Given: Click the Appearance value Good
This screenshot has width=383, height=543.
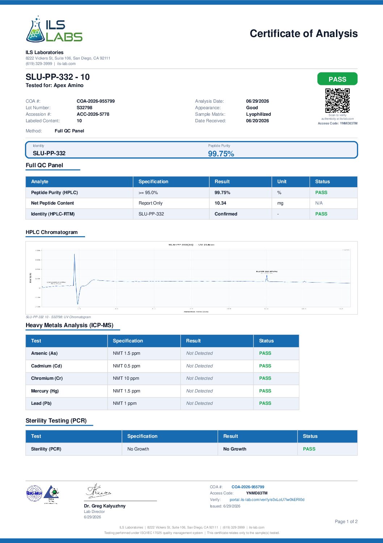Looking at the screenshot, I should pyautogui.click(x=252, y=108).
